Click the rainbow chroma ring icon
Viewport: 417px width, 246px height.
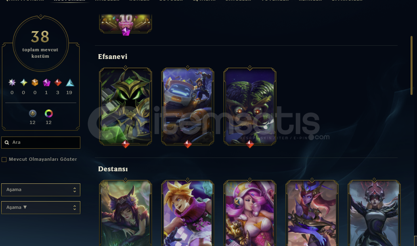click(49, 114)
